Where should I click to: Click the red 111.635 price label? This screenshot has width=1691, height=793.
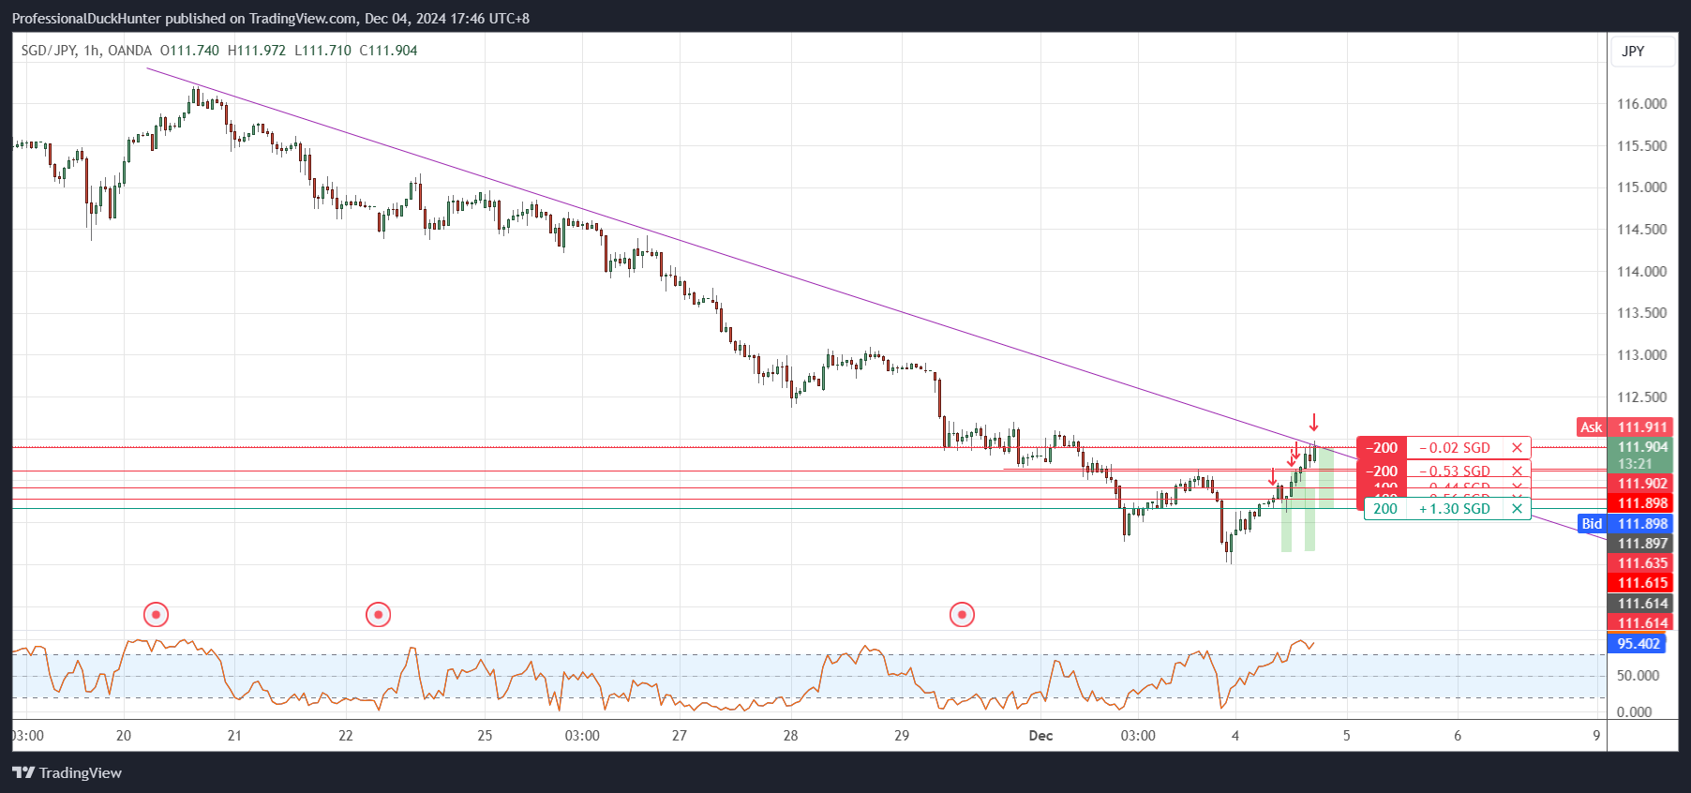pyautogui.click(x=1642, y=563)
